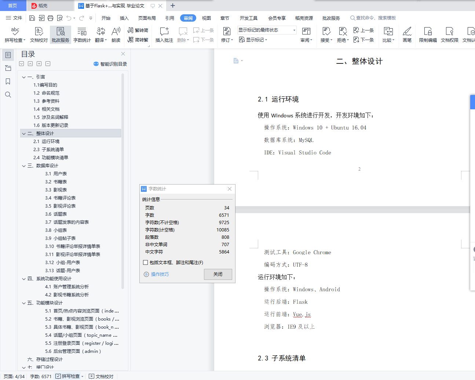Viewport: 475px width, 380px height.
Task: Open 文档权限 document permissions
Action: [450, 34]
